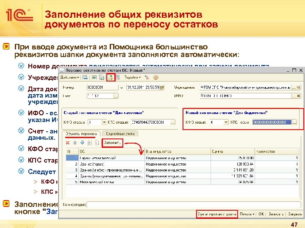This screenshot has height=228, width=305.
Task: Open the calendar picker next to the date
Action: (x=162, y=87)
